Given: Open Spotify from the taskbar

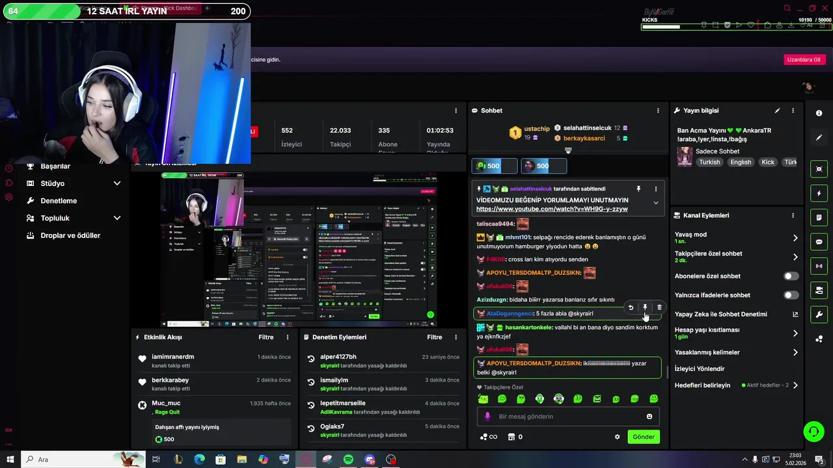Looking at the screenshot, I should [x=348, y=460].
